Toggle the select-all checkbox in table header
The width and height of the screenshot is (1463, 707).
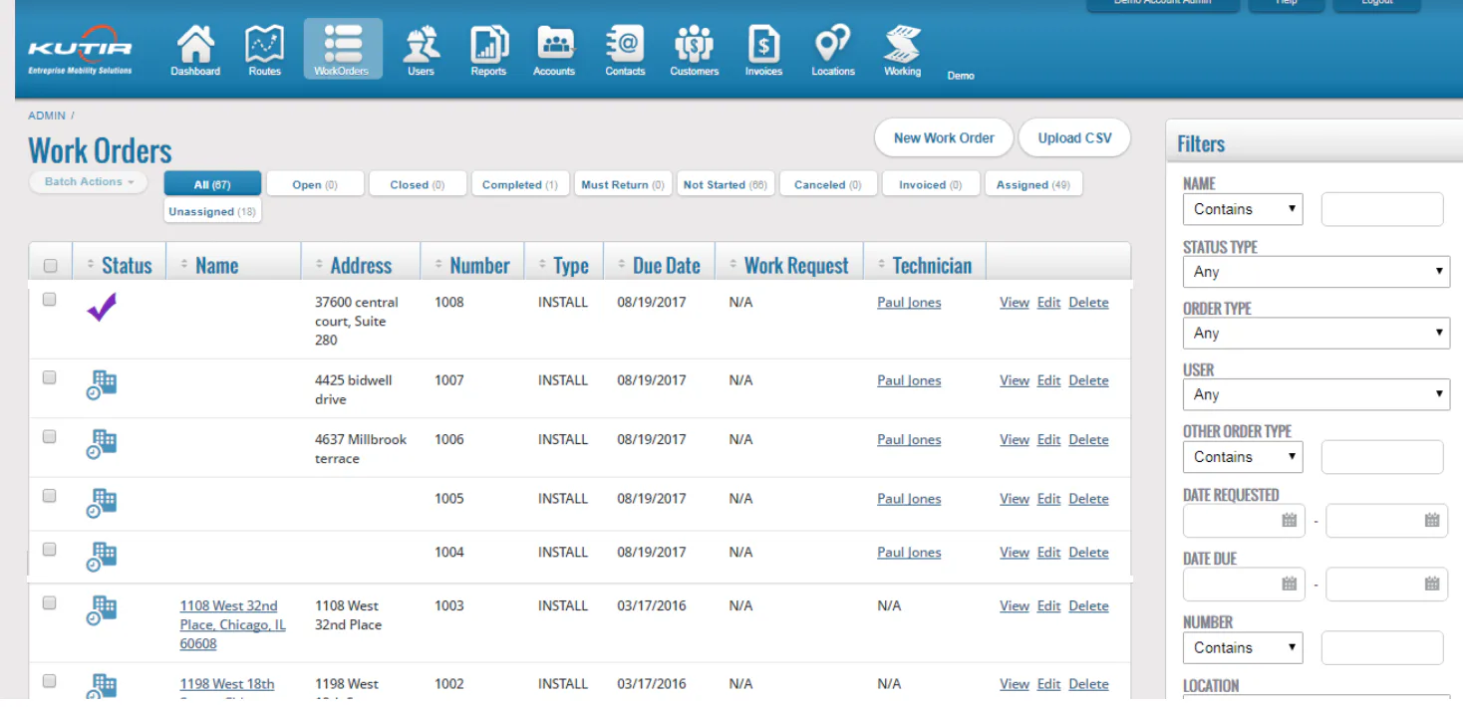pyautogui.click(x=50, y=266)
